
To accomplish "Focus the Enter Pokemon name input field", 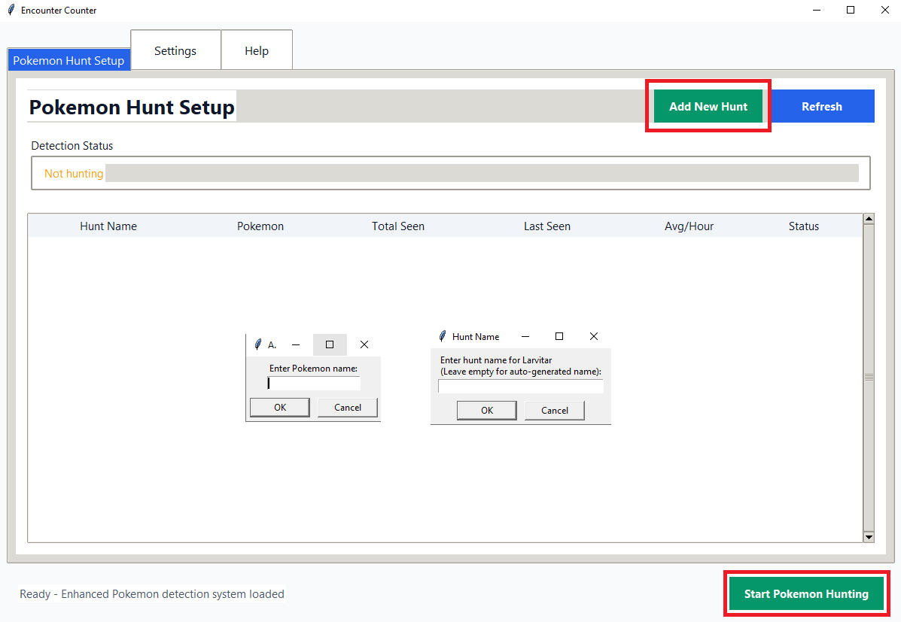I will click(x=314, y=383).
